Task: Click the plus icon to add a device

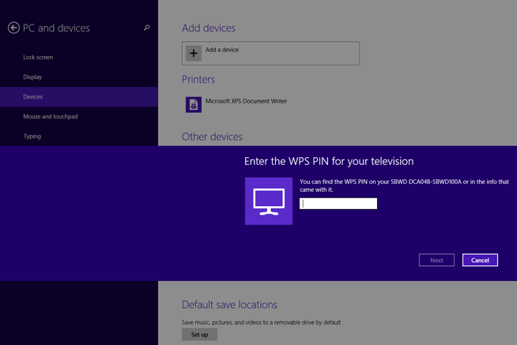Action: pos(193,53)
